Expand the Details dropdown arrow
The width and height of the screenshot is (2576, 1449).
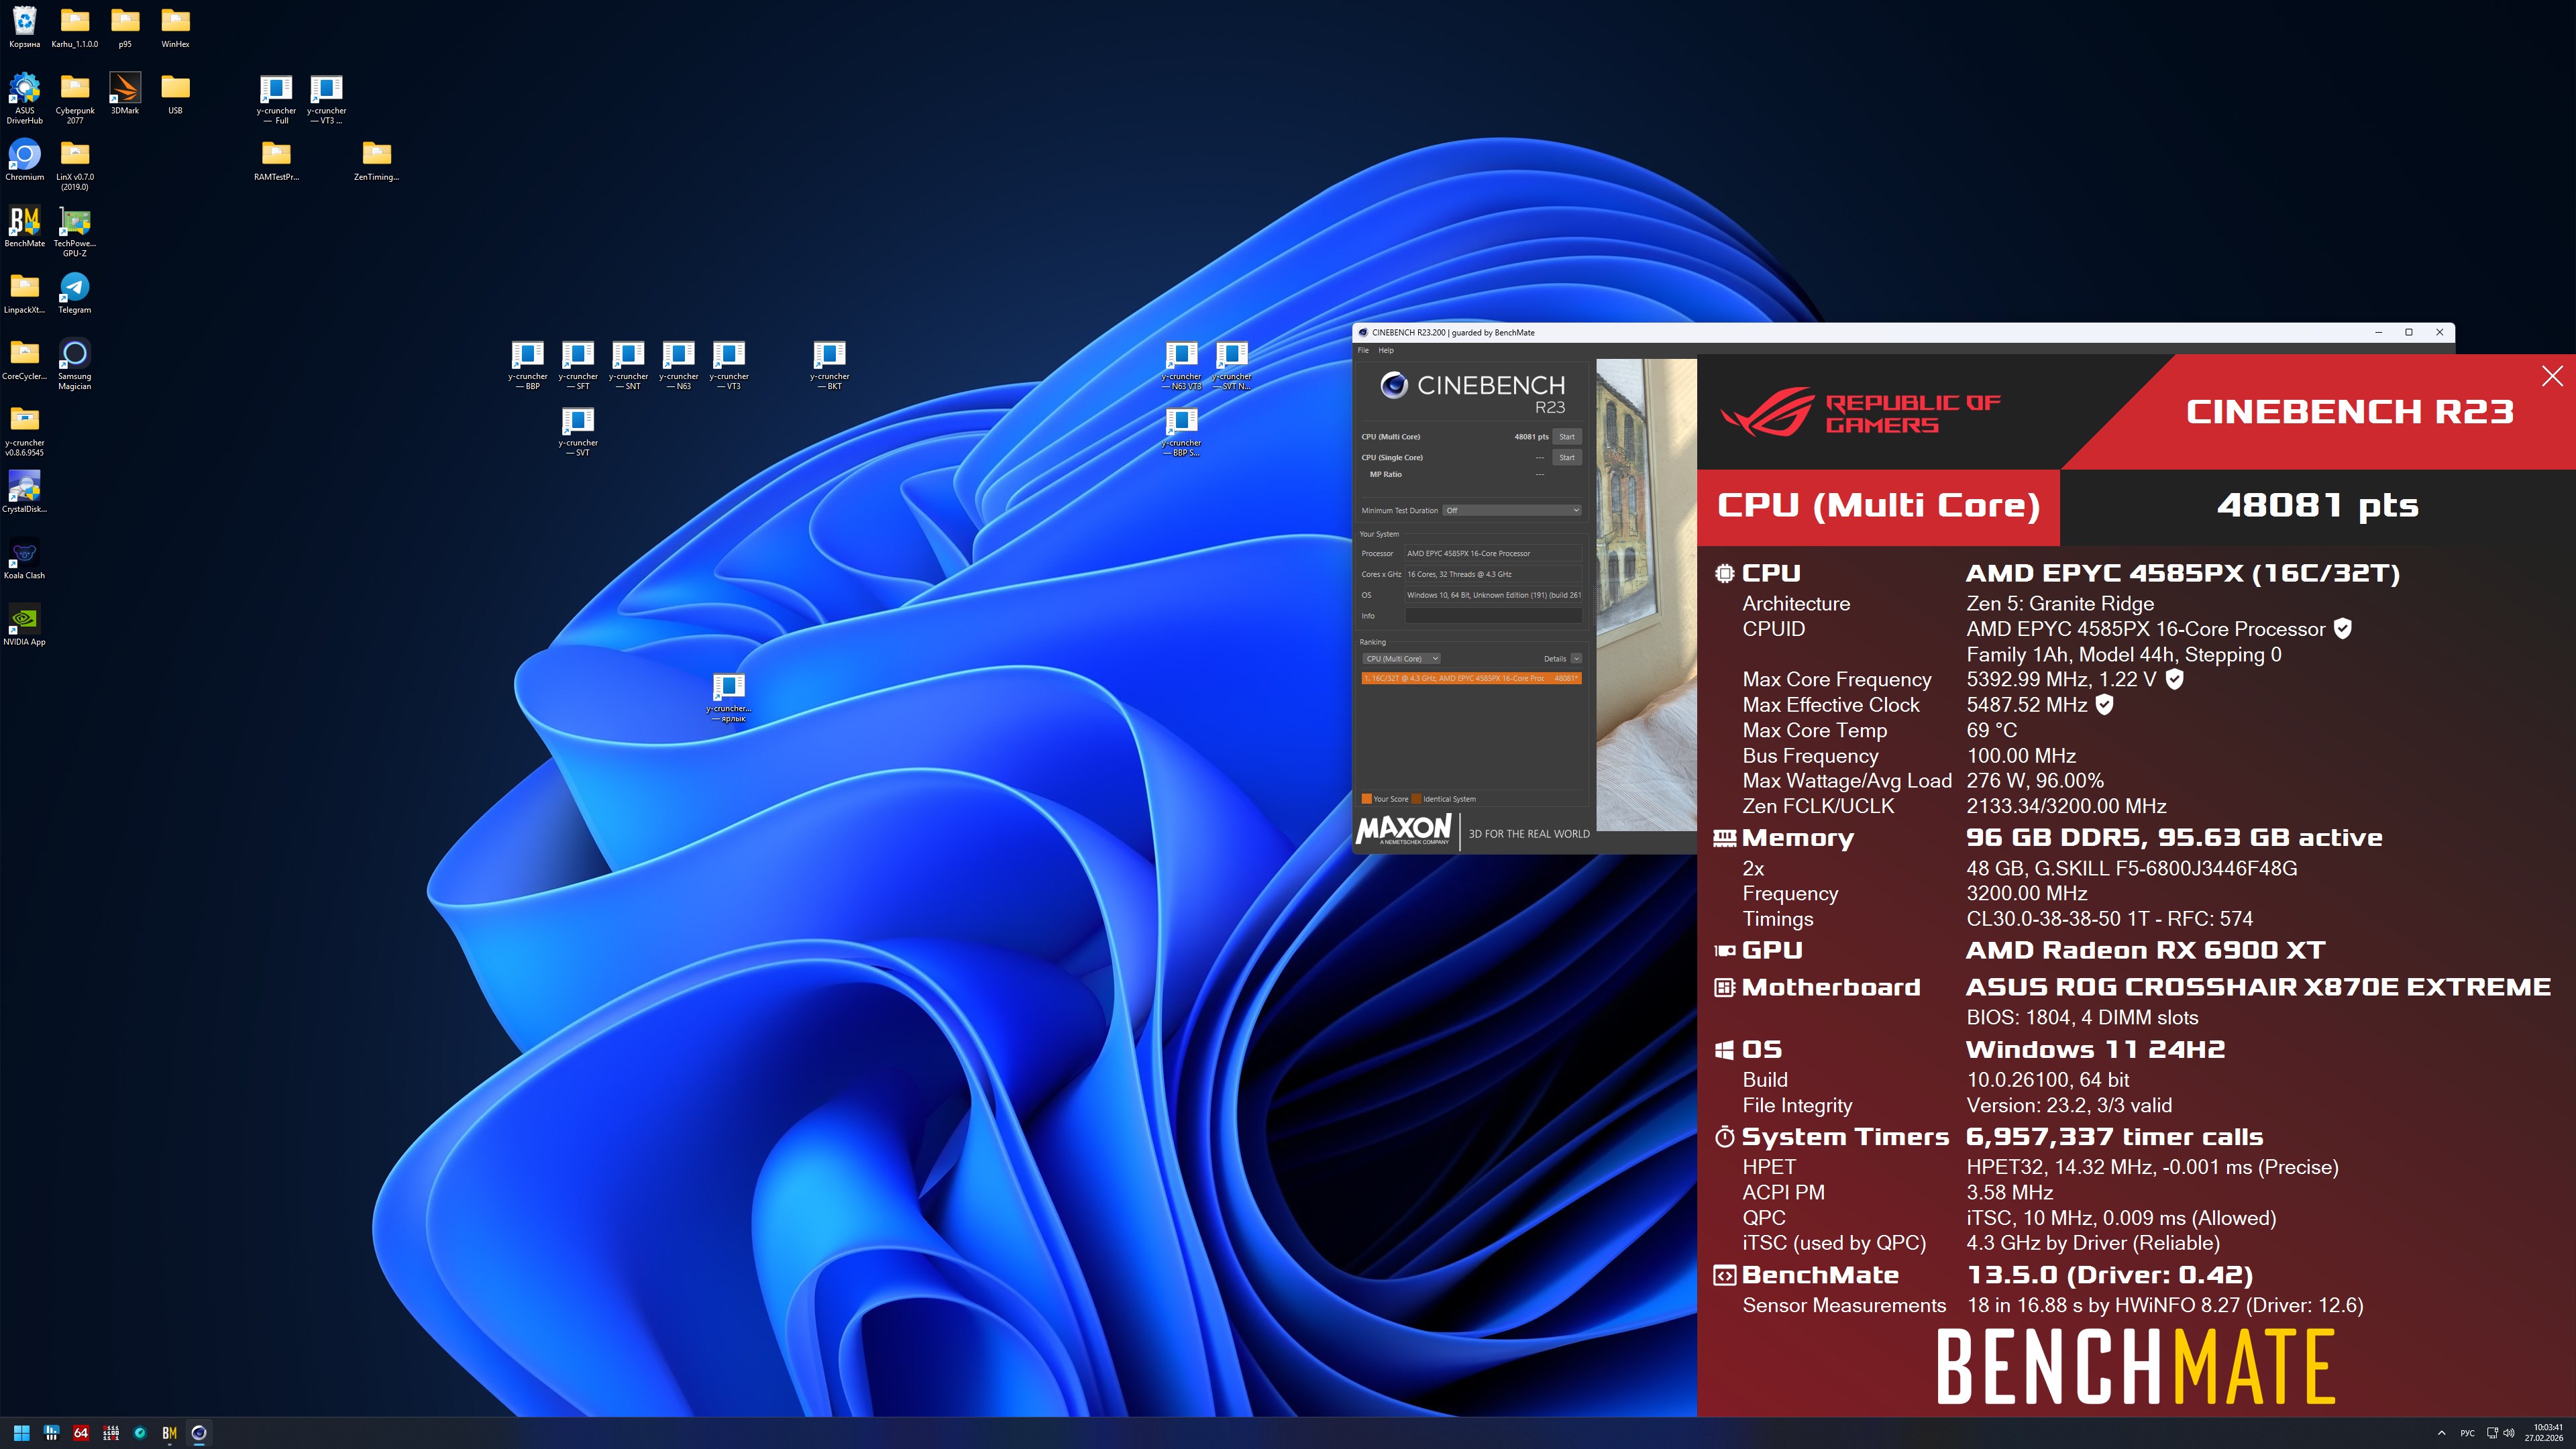(1576, 659)
